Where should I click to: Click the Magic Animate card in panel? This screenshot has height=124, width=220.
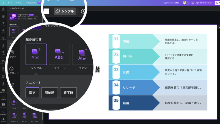(x=24, y=17)
